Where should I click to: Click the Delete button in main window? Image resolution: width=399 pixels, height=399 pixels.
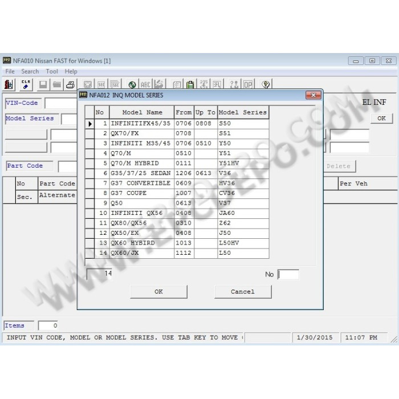(x=339, y=166)
